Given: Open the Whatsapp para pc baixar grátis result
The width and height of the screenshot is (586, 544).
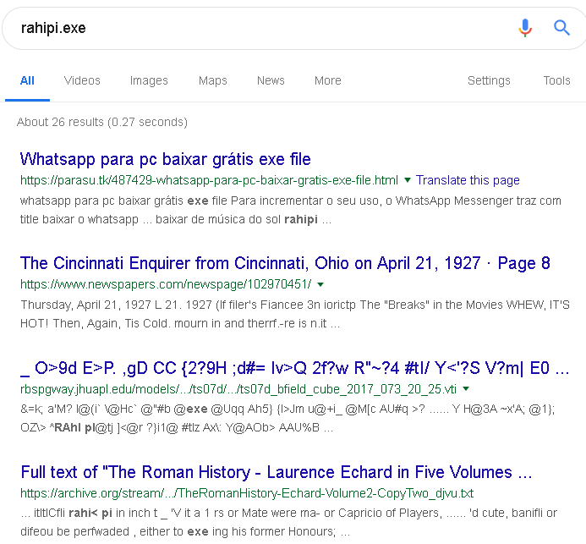Looking at the screenshot, I should pos(165,159).
